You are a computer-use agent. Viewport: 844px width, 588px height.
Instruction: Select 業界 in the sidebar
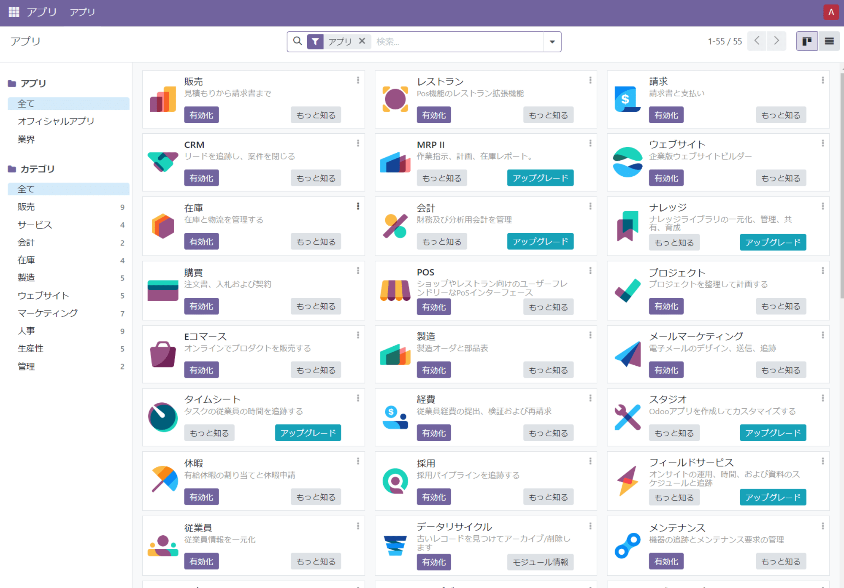click(26, 139)
